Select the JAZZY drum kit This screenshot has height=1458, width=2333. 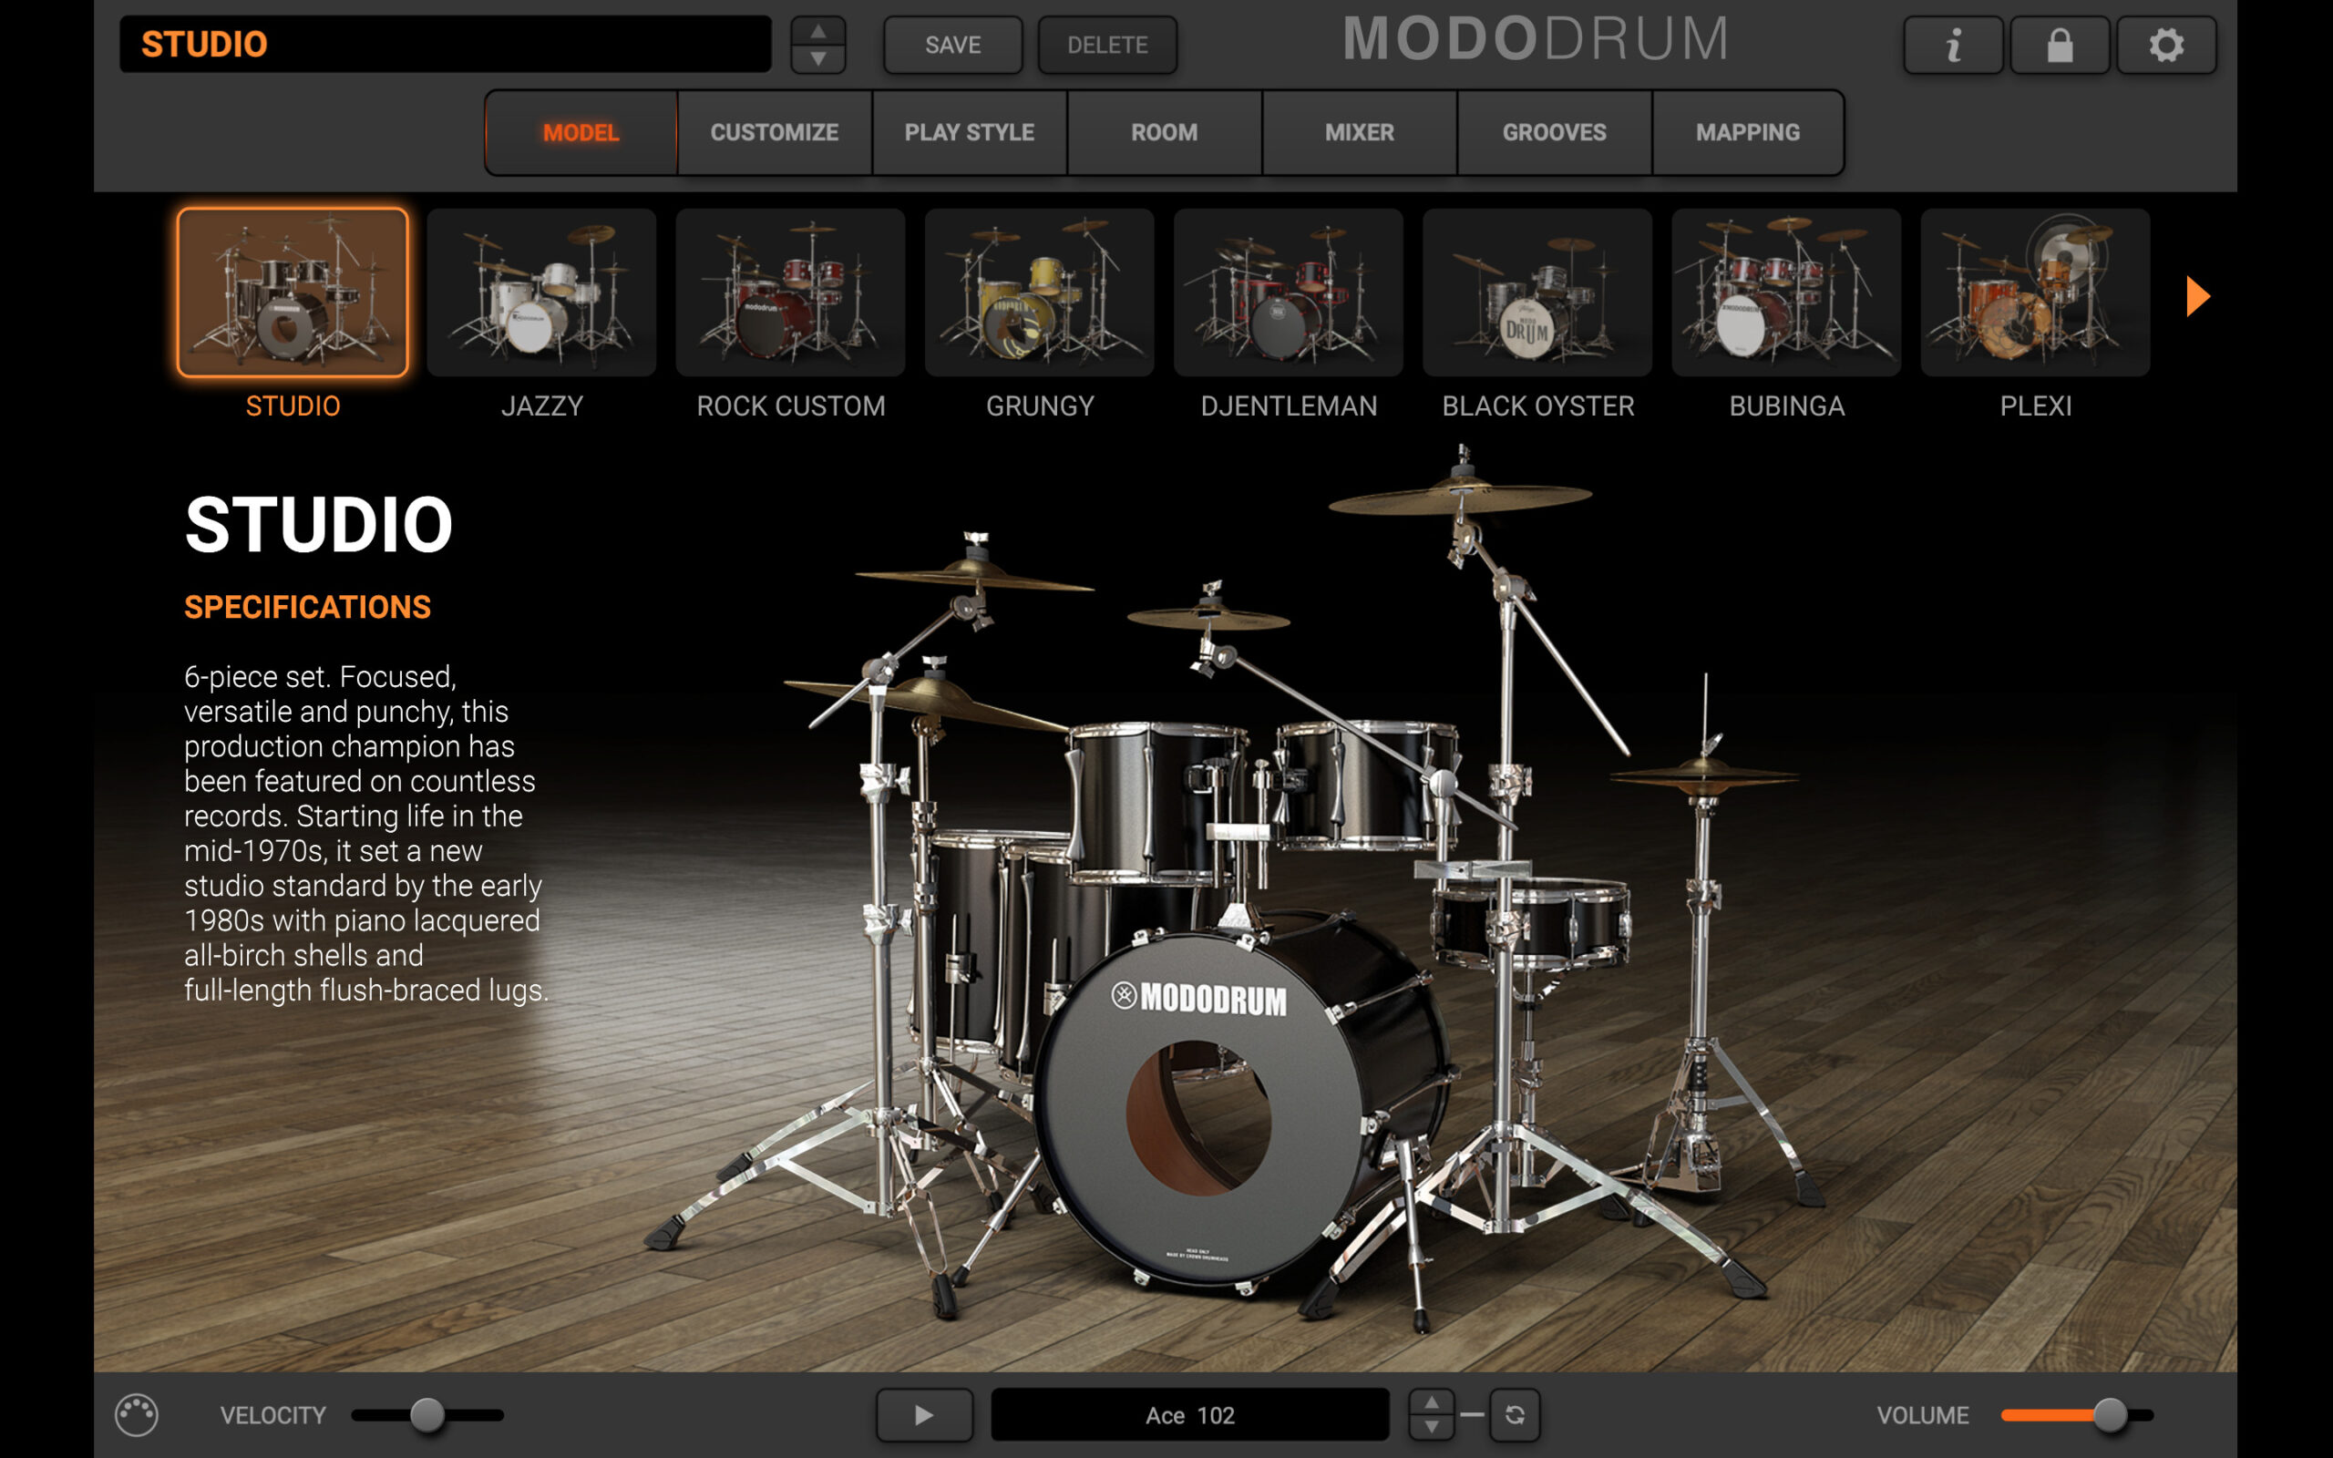[x=540, y=293]
